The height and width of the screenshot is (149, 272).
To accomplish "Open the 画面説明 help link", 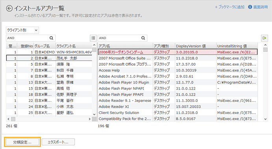I will click(260, 7).
